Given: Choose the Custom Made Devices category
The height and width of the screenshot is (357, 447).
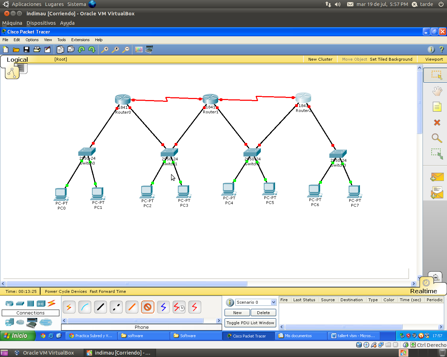Looking at the screenshot, I should pyautogui.click(x=32, y=323).
